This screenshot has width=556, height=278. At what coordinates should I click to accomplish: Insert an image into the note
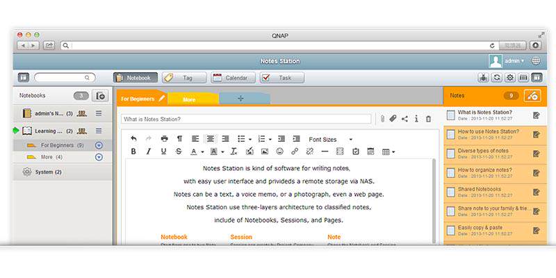[x=265, y=152]
